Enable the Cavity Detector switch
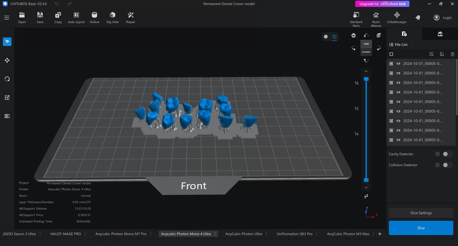 tap(445, 154)
